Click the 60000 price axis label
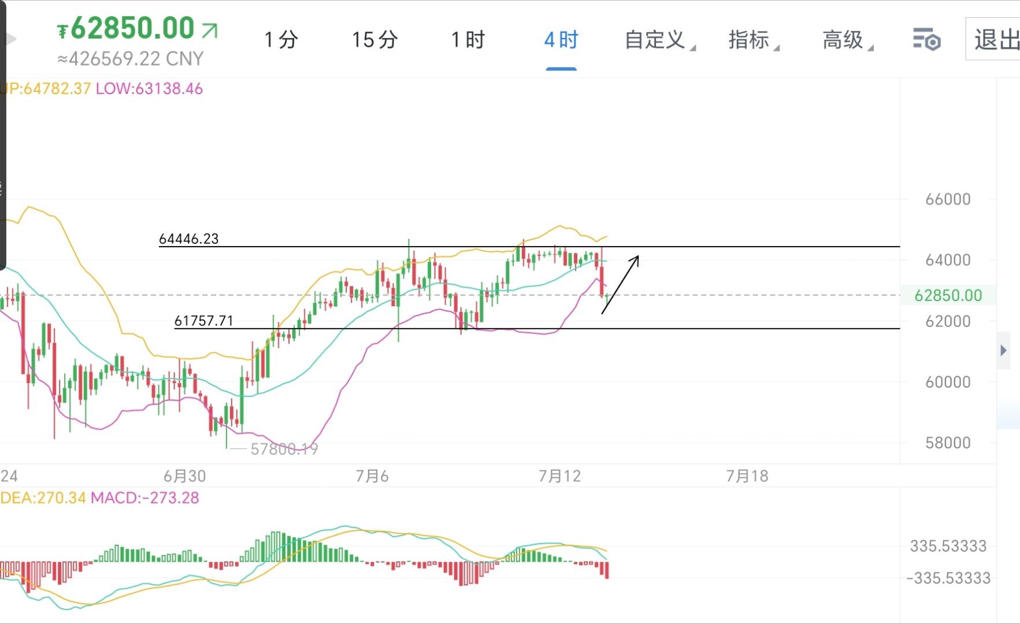Viewport: 1020px width, 624px height. click(x=948, y=382)
